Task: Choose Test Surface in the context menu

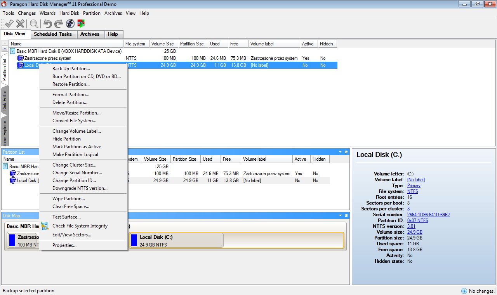Action: pyautogui.click(x=66, y=217)
